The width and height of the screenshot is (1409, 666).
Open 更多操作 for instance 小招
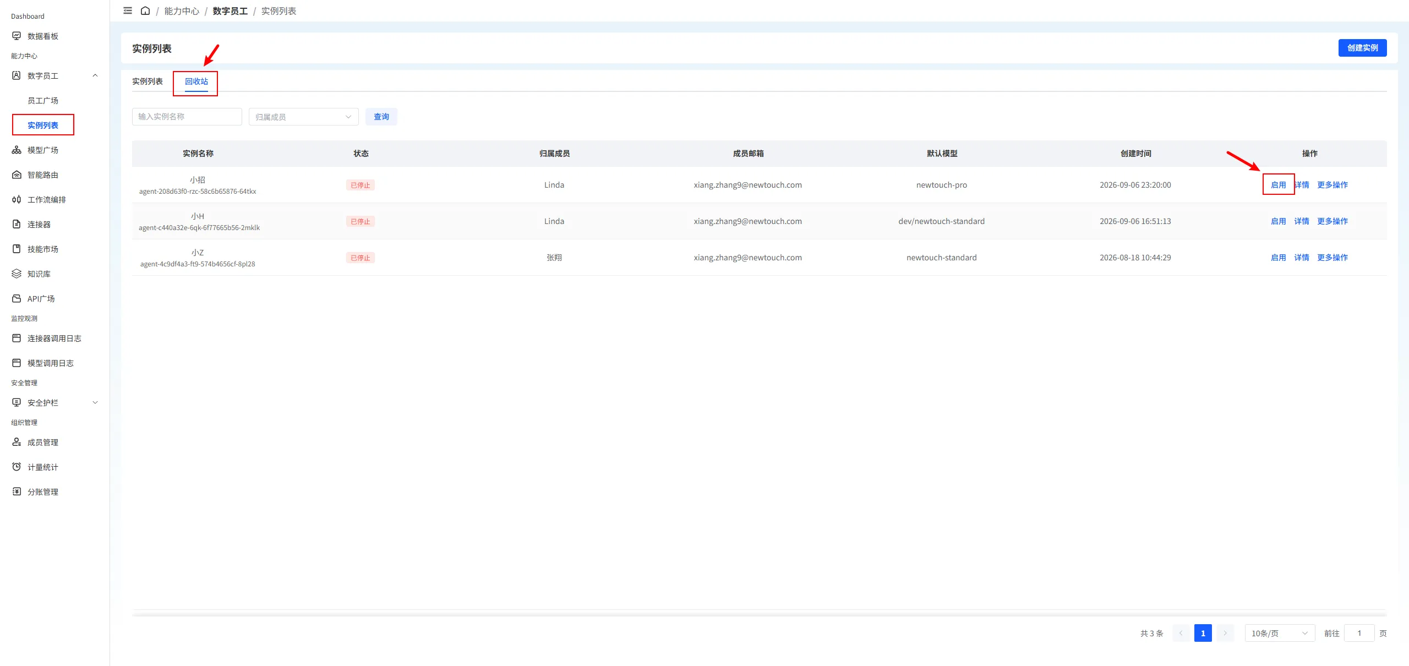(1332, 185)
